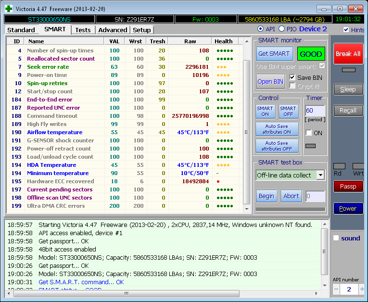Screen dimensions: 368x302
Task: Click the Timer period input field
Action: click(315, 111)
